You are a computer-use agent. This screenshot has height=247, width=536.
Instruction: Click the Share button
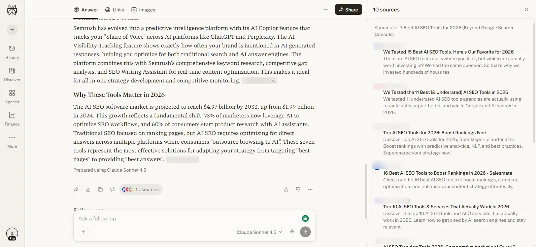coord(348,9)
